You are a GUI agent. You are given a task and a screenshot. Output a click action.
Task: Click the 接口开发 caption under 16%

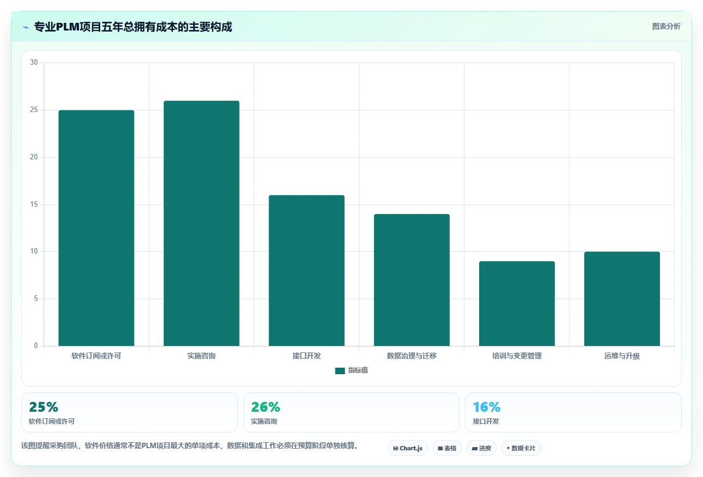click(486, 422)
